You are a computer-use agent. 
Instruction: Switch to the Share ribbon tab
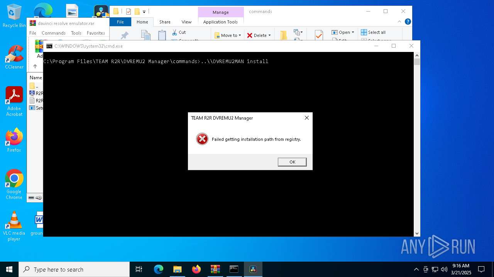pyautogui.click(x=165, y=22)
